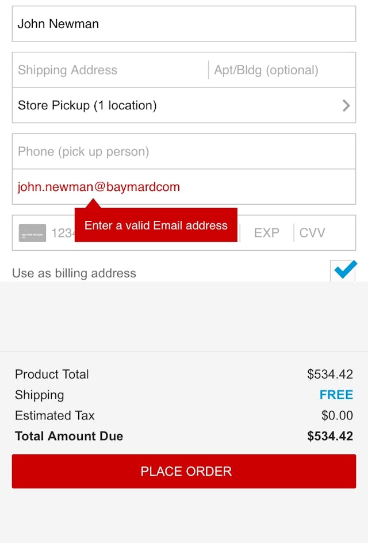The height and width of the screenshot is (543, 368).
Task: Tap the Use as billing address label
Action: (74, 273)
